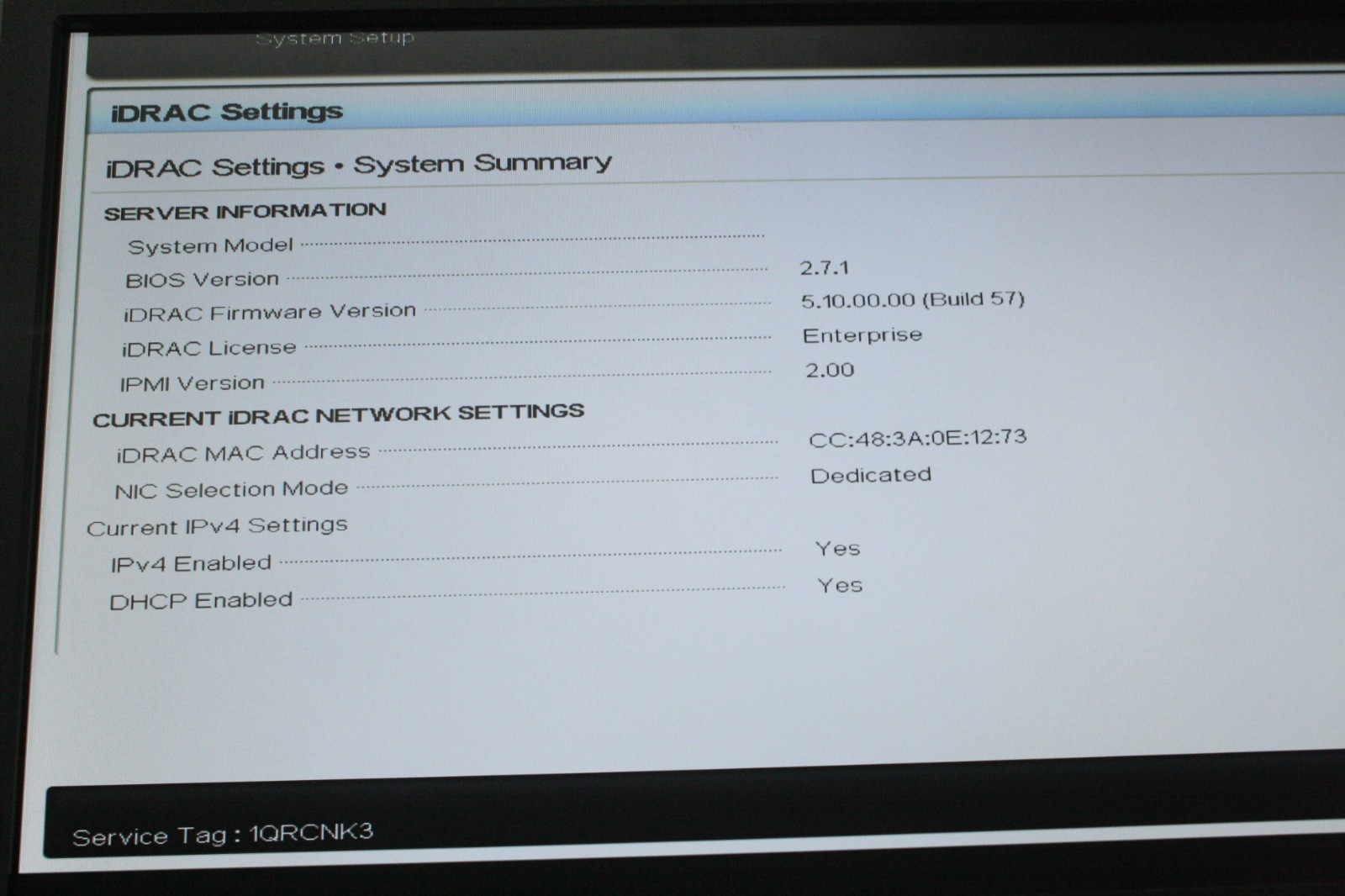The width and height of the screenshot is (1345, 896).
Task: Click the System Setup header text
Action: point(335,38)
